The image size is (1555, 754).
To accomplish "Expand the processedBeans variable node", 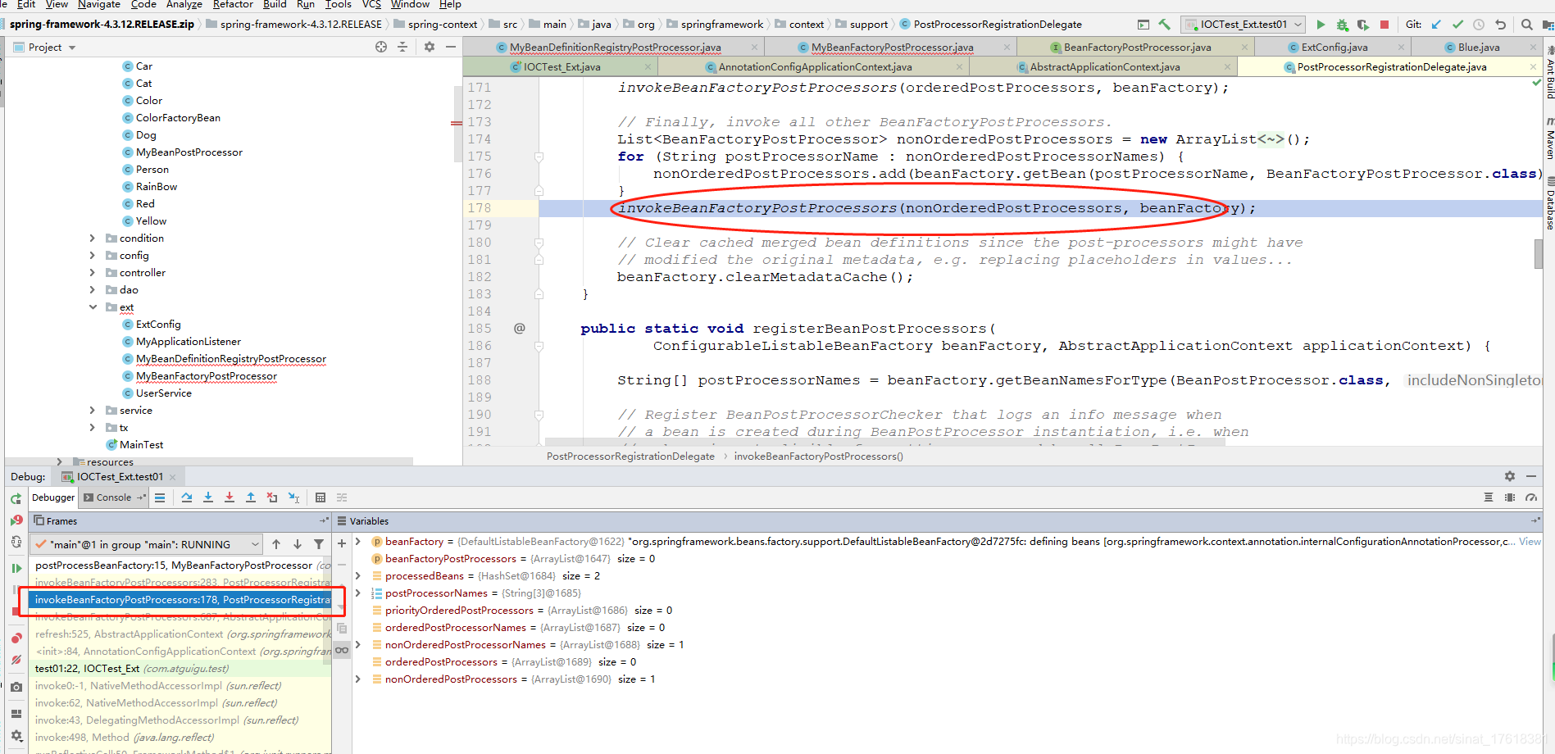I will click(x=358, y=576).
